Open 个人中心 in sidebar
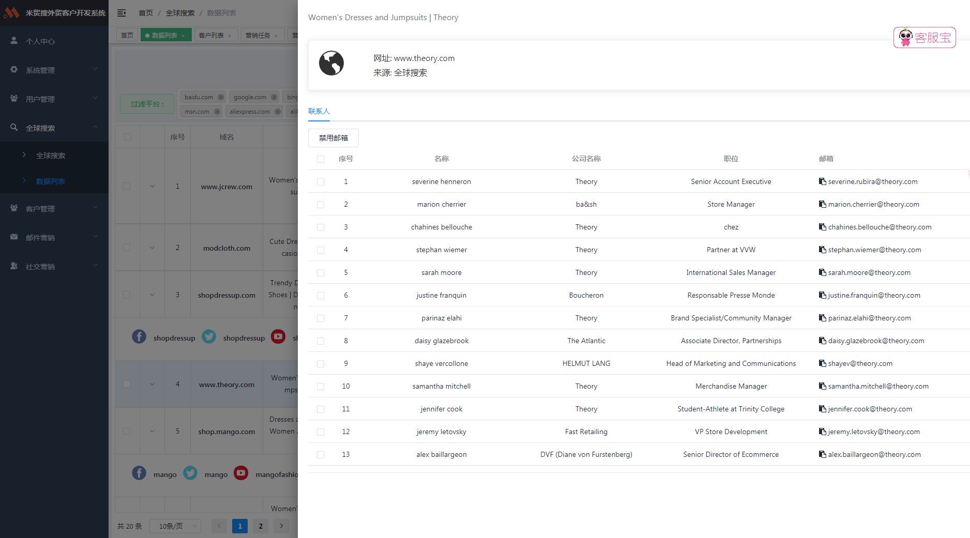This screenshot has height=538, width=970. pyautogui.click(x=54, y=41)
